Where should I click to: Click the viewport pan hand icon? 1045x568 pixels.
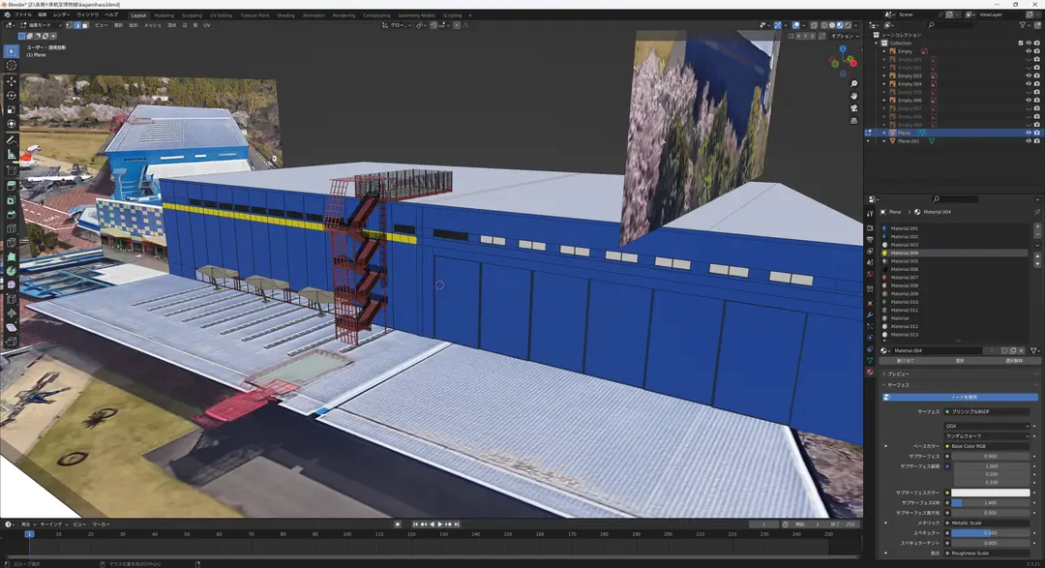coord(853,96)
